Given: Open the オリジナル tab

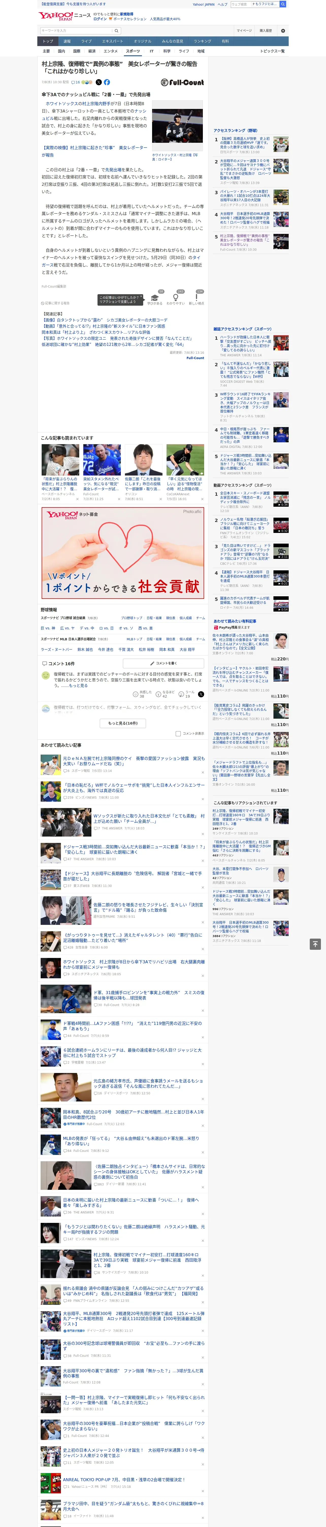Looking at the screenshot, I should [x=143, y=41].
